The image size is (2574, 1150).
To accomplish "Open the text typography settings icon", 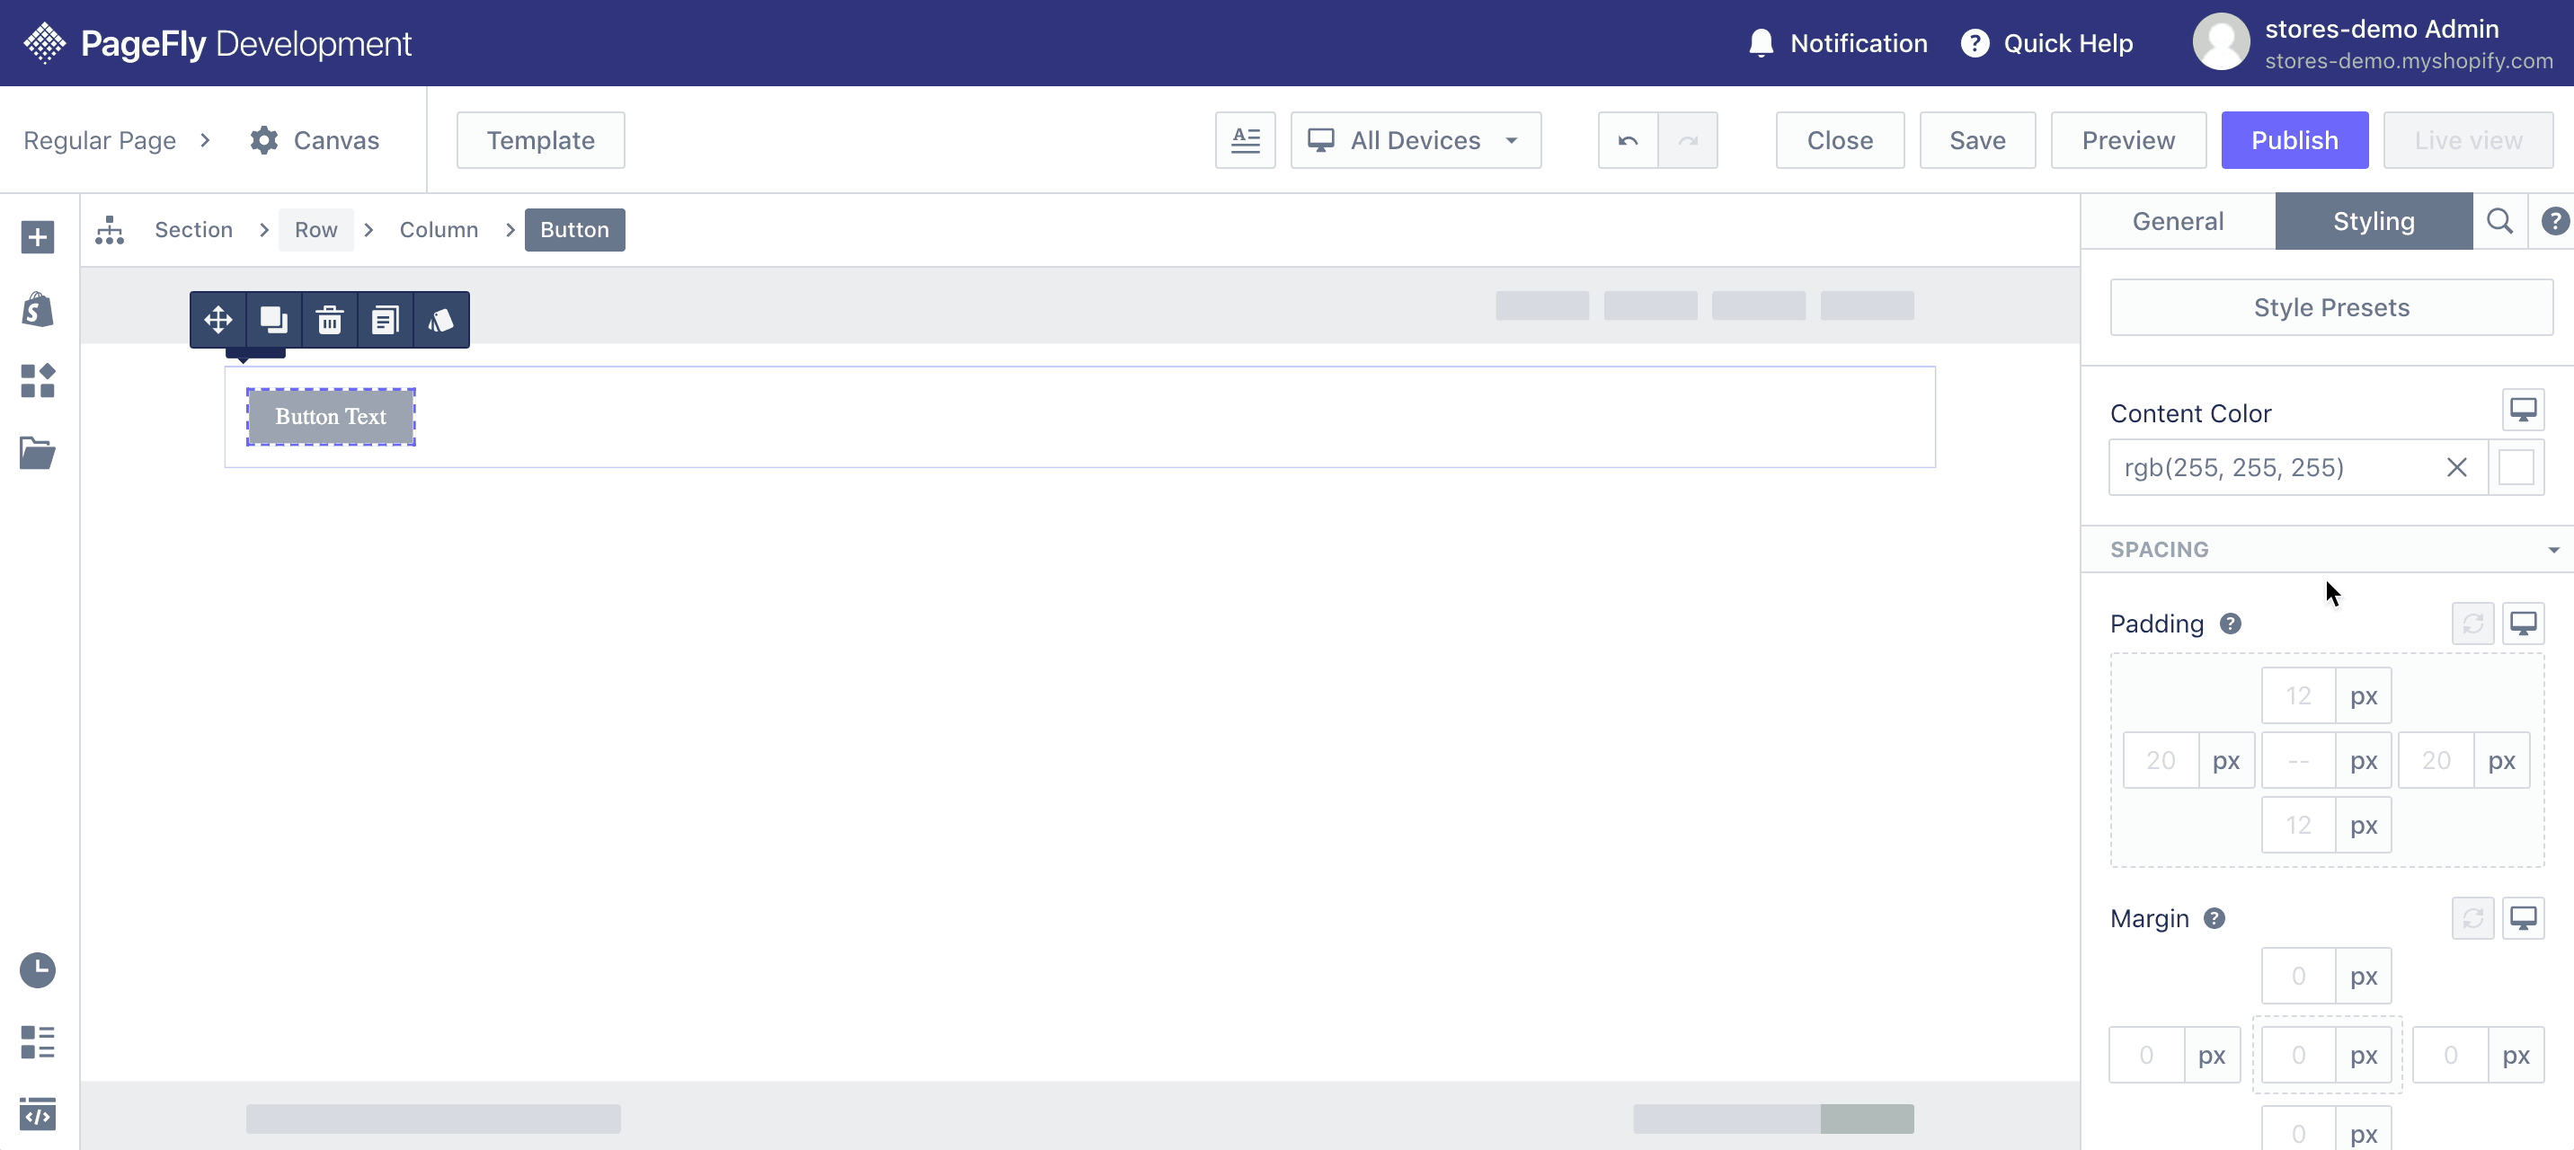I will coord(1245,140).
